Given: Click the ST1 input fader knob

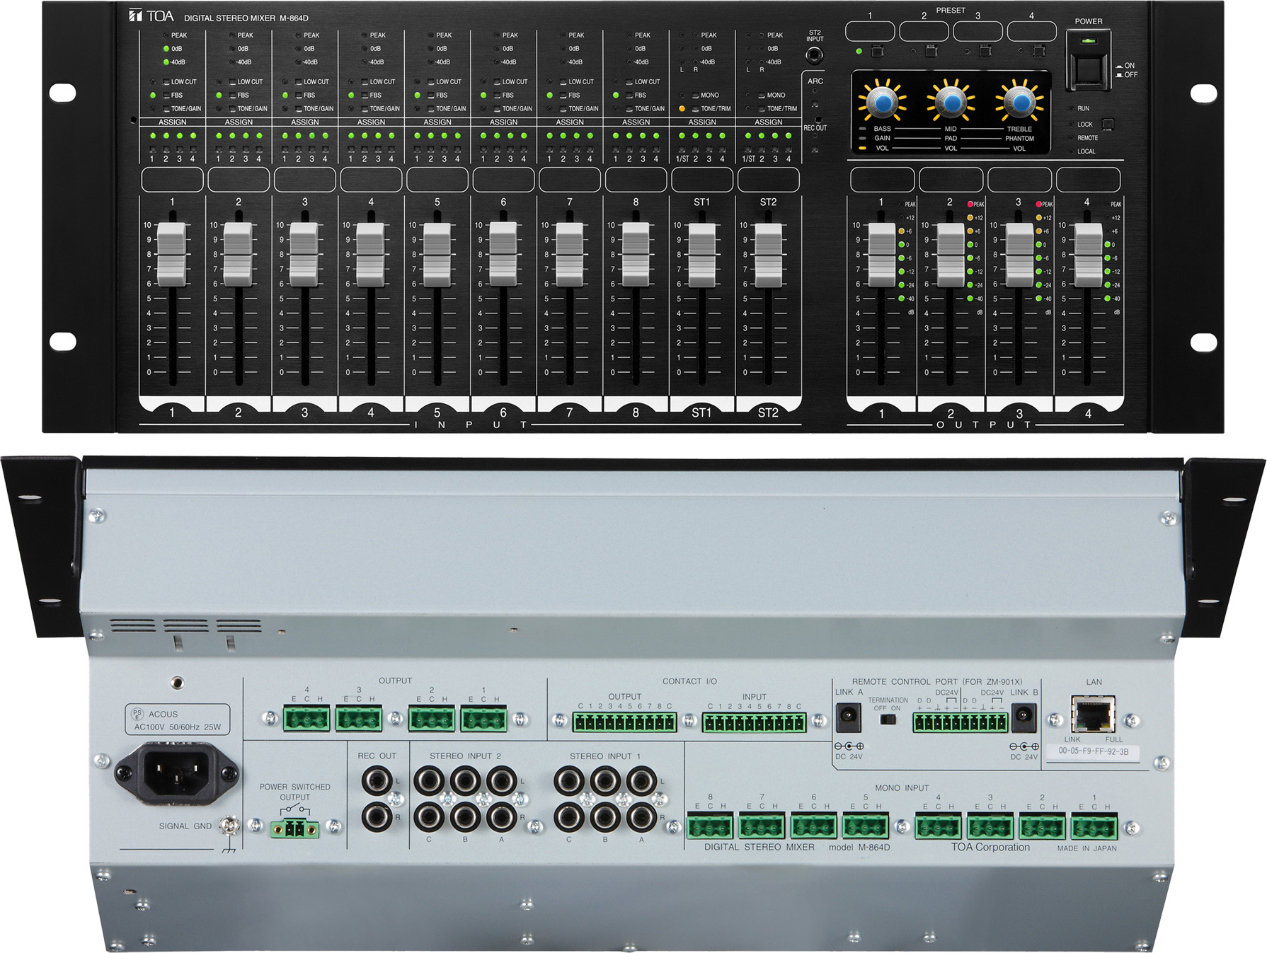Looking at the screenshot, I should tap(701, 254).
